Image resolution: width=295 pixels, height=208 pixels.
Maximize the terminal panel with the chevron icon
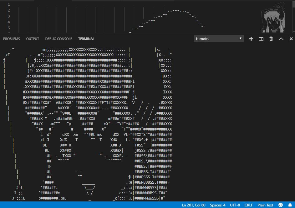[x=281, y=38]
